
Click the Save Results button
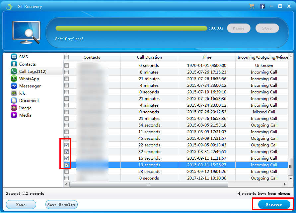click(x=61, y=204)
